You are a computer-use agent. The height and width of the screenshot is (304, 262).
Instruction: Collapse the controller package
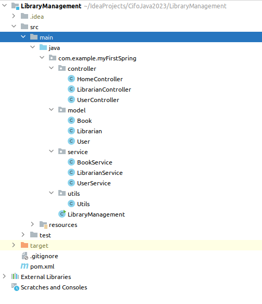tap(52, 68)
